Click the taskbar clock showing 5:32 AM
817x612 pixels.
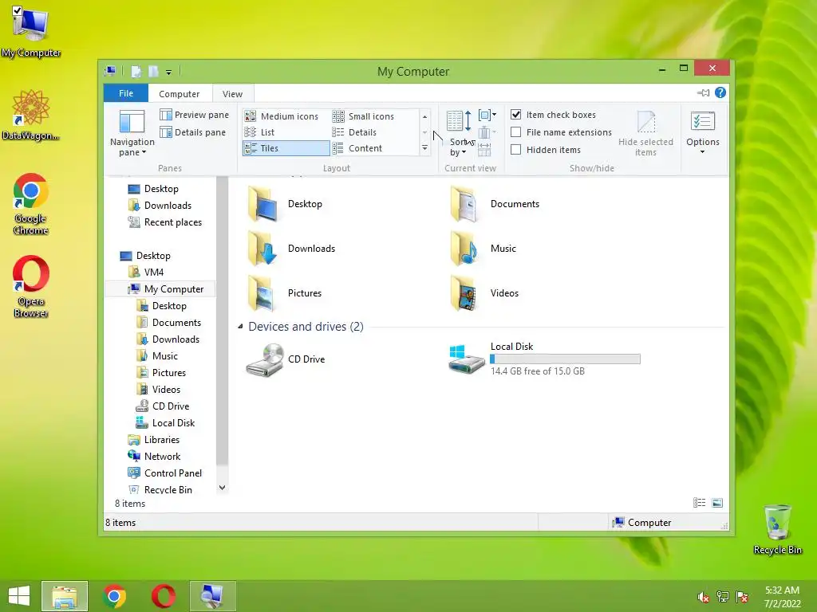(782, 597)
